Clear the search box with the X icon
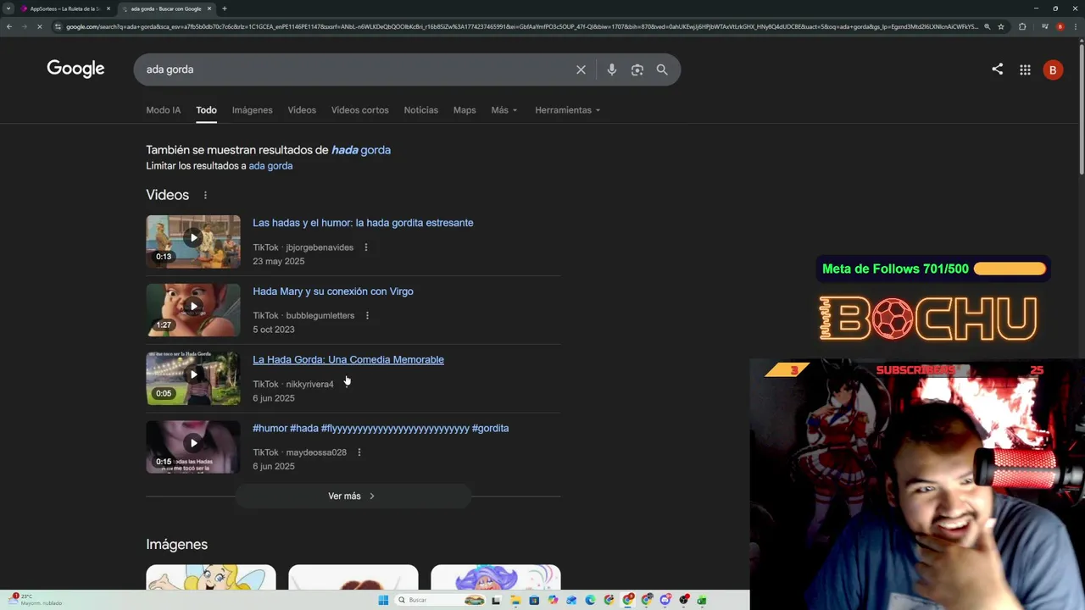 click(x=581, y=69)
